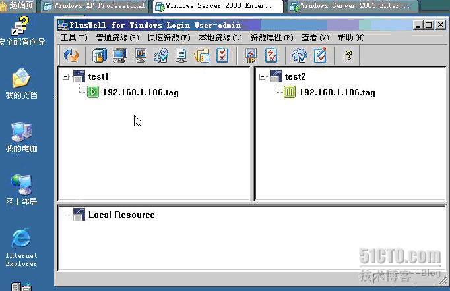The width and height of the screenshot is (450, 291).
Task: Close the PlusWell window
Action: coord(441,25)
